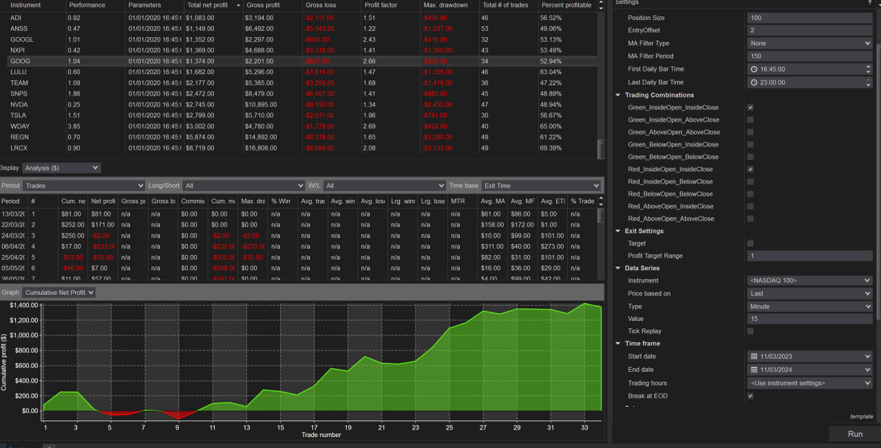
Task: Open the Start date calendar icon
Action: click(x=754, y=357)
